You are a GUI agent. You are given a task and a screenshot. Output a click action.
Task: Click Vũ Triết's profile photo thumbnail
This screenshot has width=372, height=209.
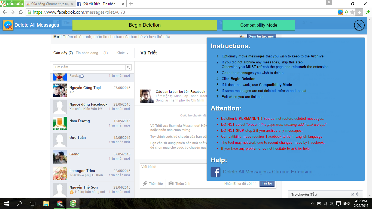pos(147,96)
